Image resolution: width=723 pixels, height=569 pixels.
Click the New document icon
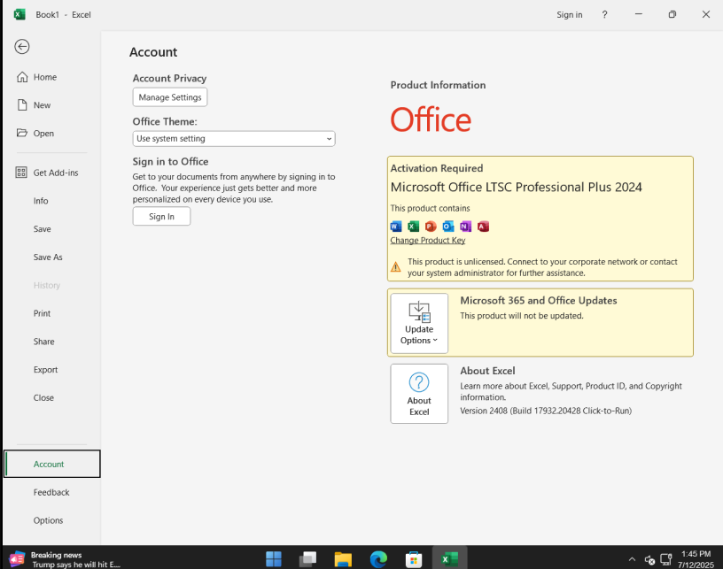[x=22, y=105]
